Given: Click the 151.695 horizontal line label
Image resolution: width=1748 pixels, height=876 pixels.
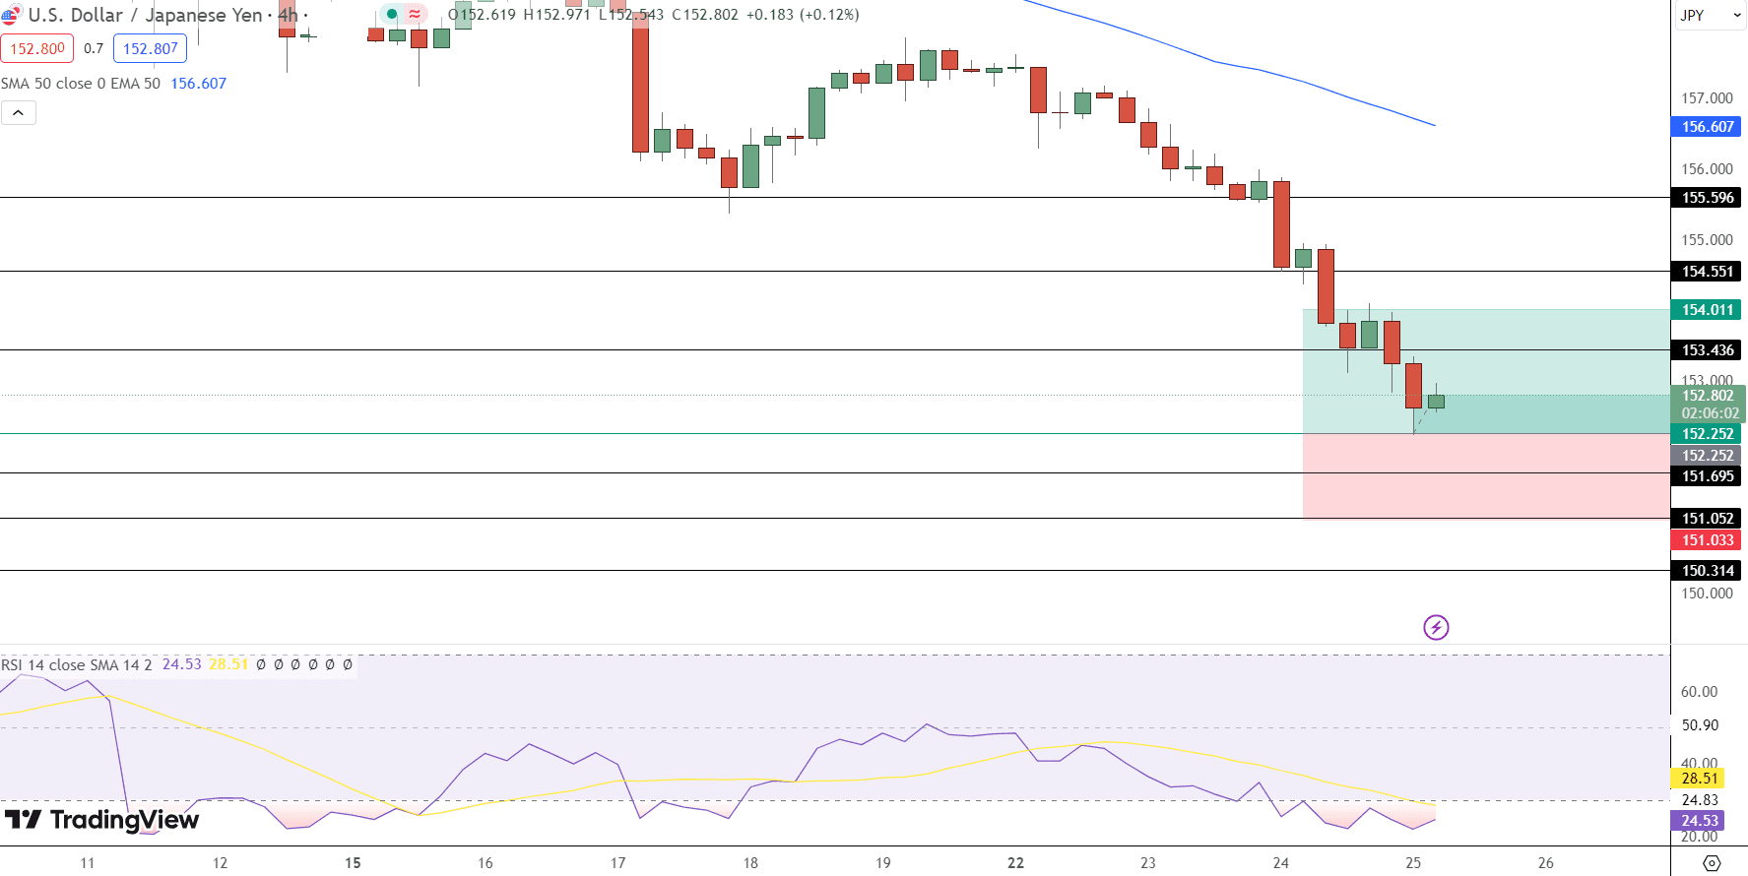Looking at the screenshot, I should point(1707,476).
